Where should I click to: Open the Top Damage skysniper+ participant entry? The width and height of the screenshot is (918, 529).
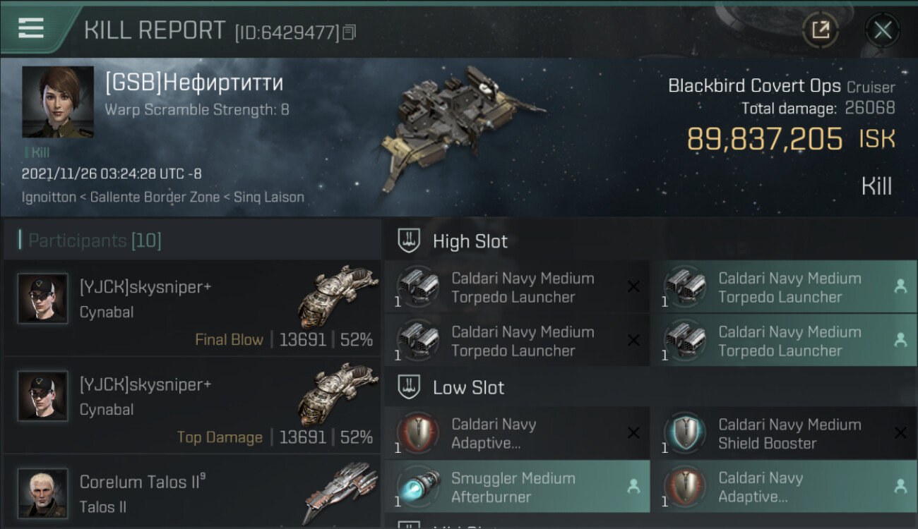[x=192, y=406]
